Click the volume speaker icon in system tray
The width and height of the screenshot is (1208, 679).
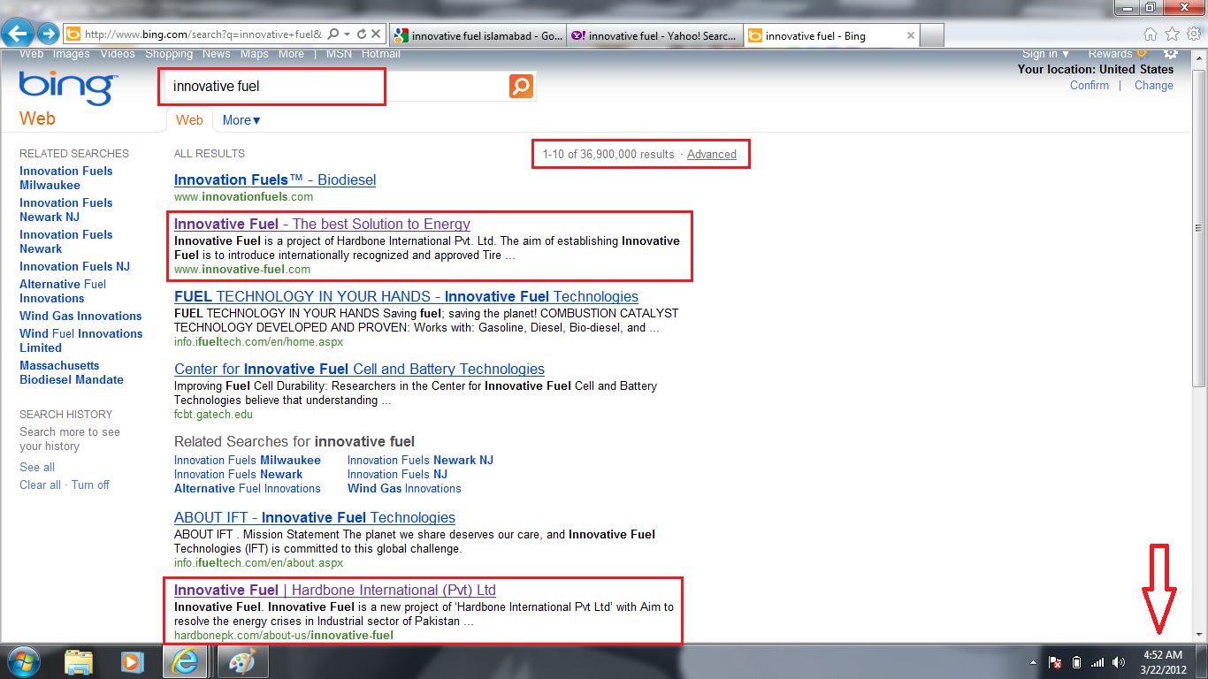click(1119, 662)
